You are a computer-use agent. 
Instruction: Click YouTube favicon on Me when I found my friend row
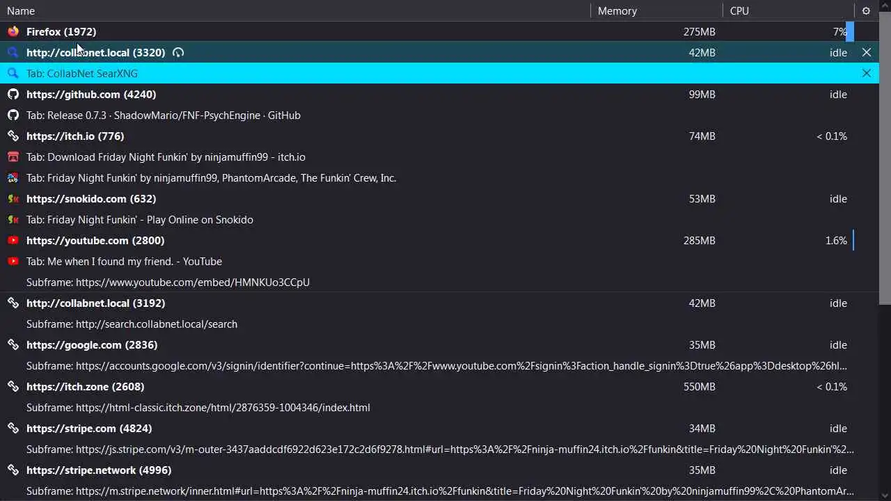13,261
